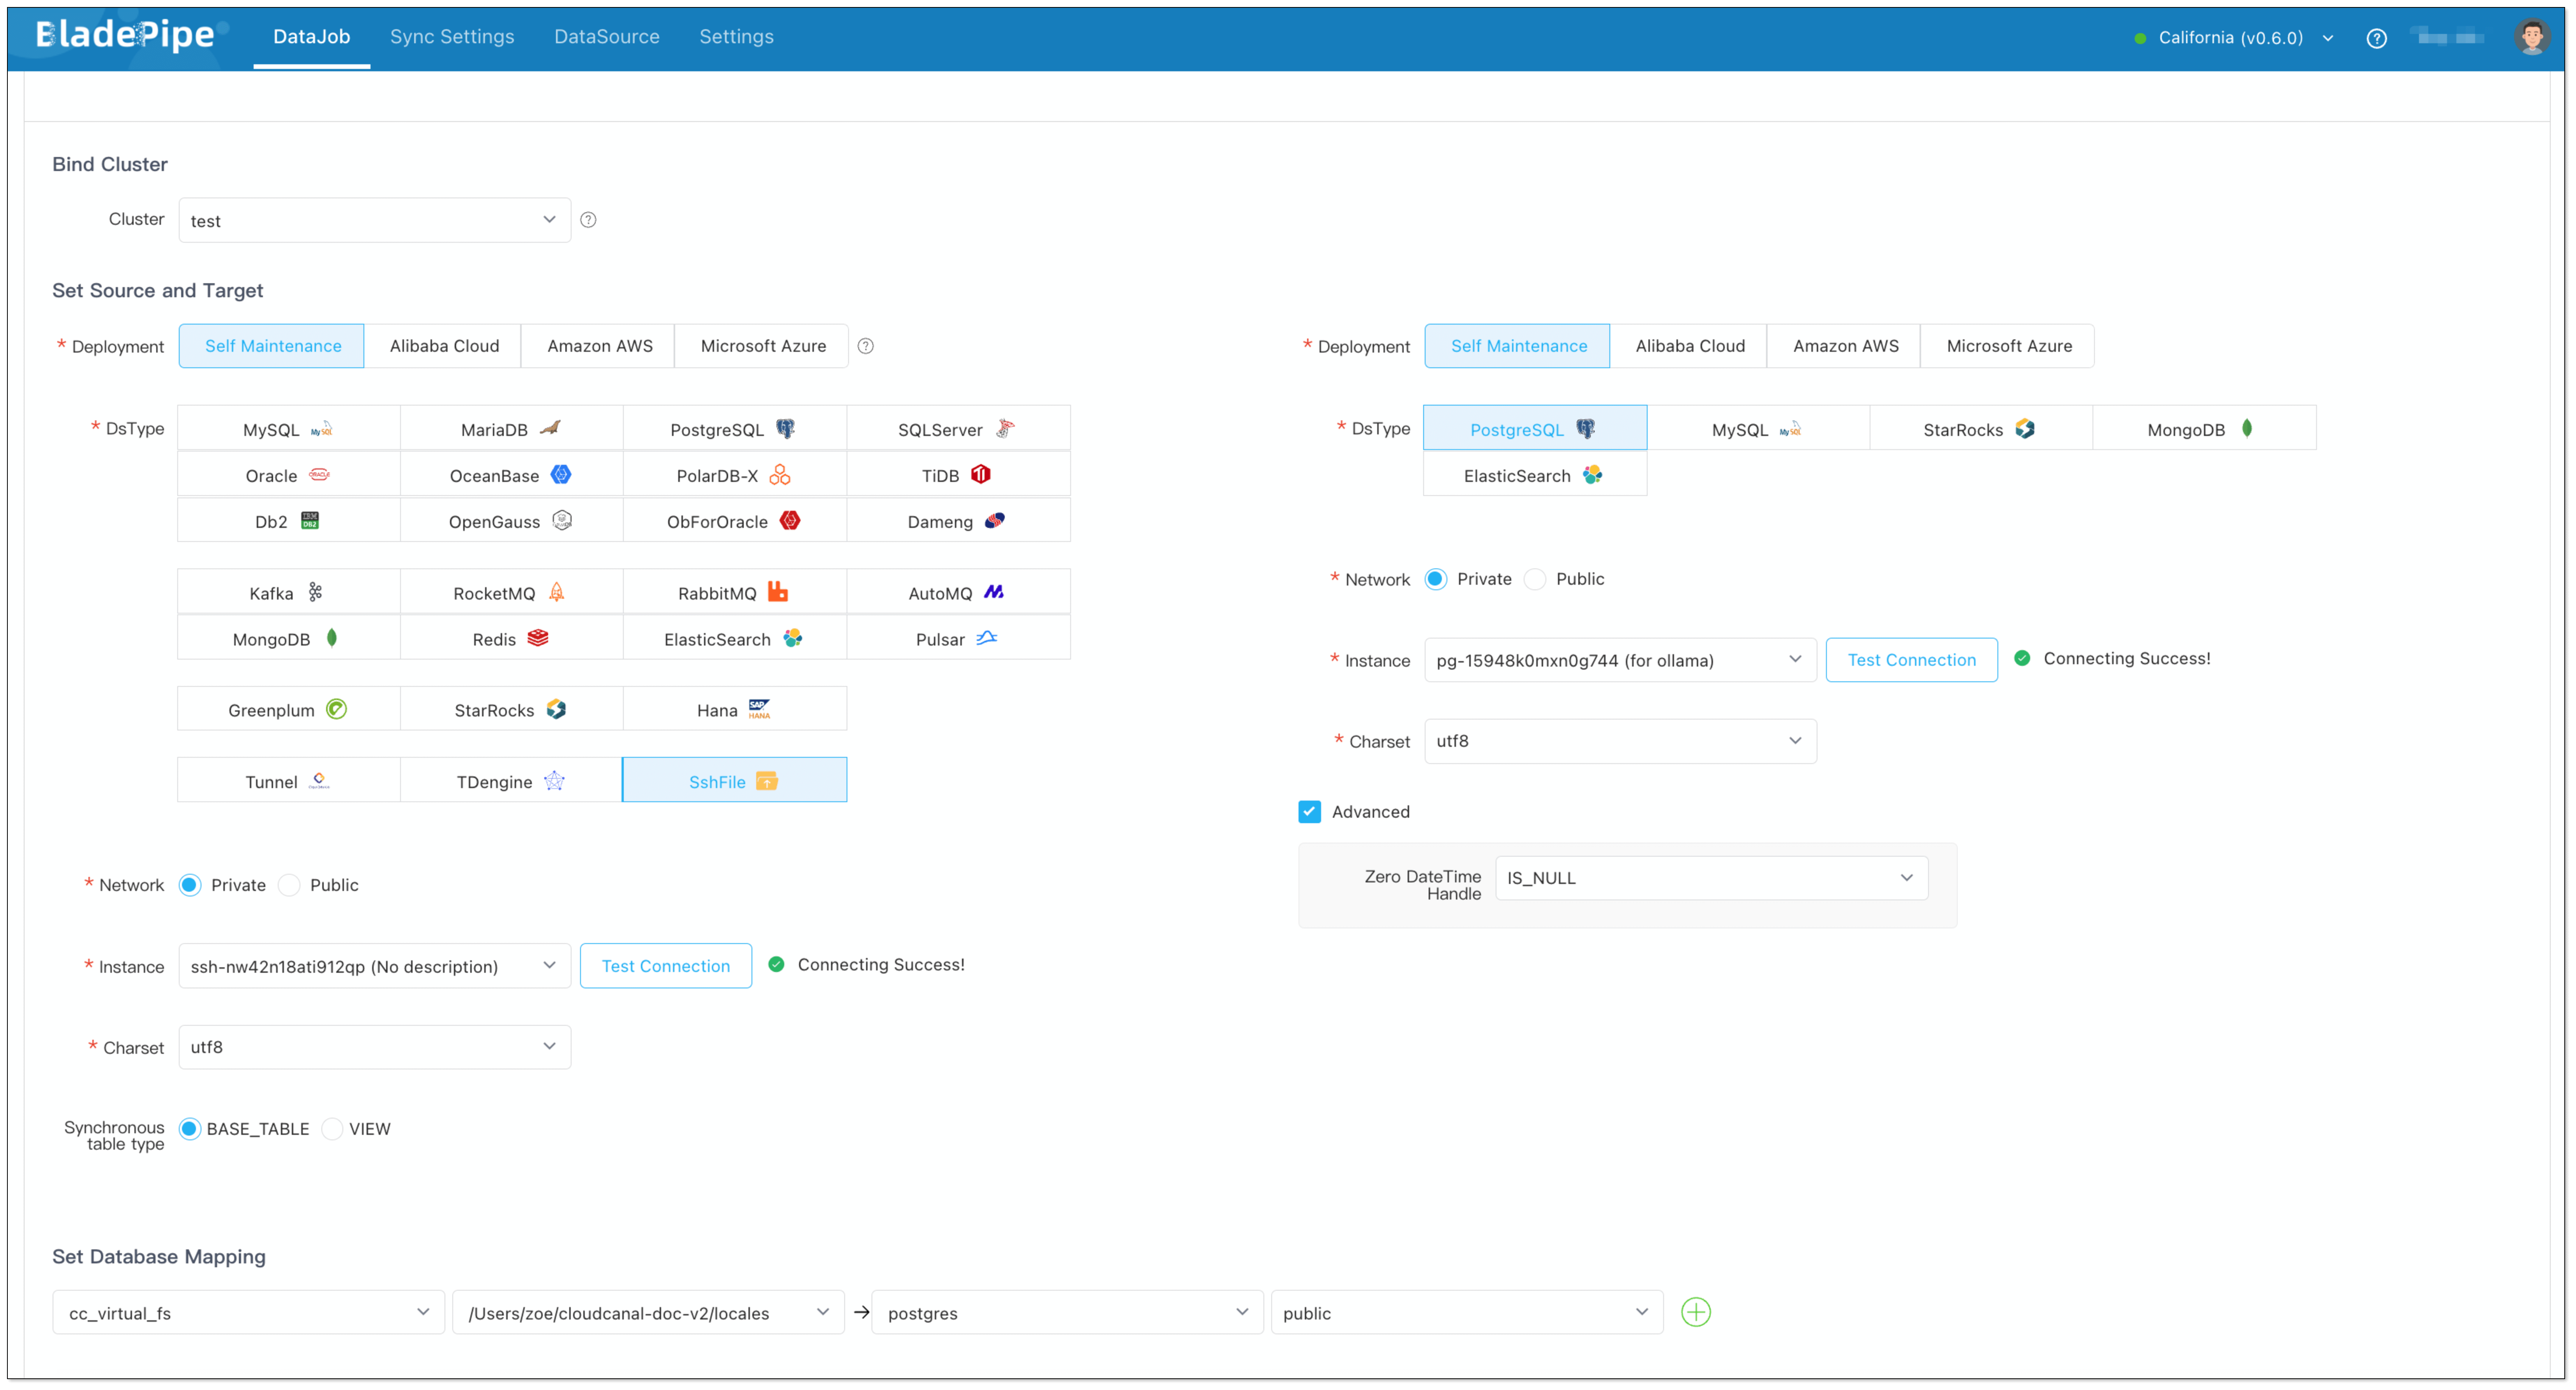This screenshot has height=1390, width=2576.
Task: Click Test Connection for the target instance
Action: (1910, 660)
